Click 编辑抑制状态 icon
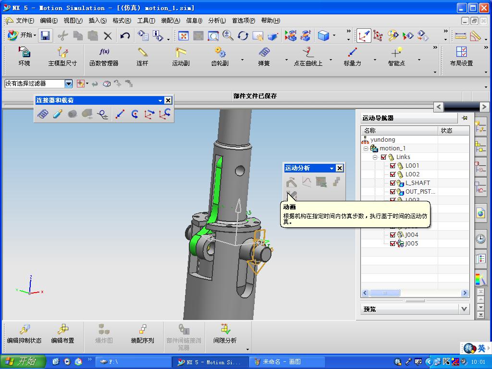Viewport: 492px width, 369px height. point(24,334)
